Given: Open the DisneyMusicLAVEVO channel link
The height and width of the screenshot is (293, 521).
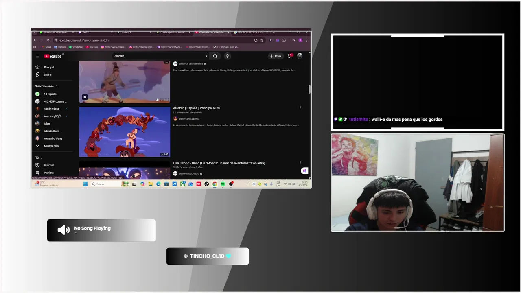Looking at the screenshot, I should pos(189,174).
